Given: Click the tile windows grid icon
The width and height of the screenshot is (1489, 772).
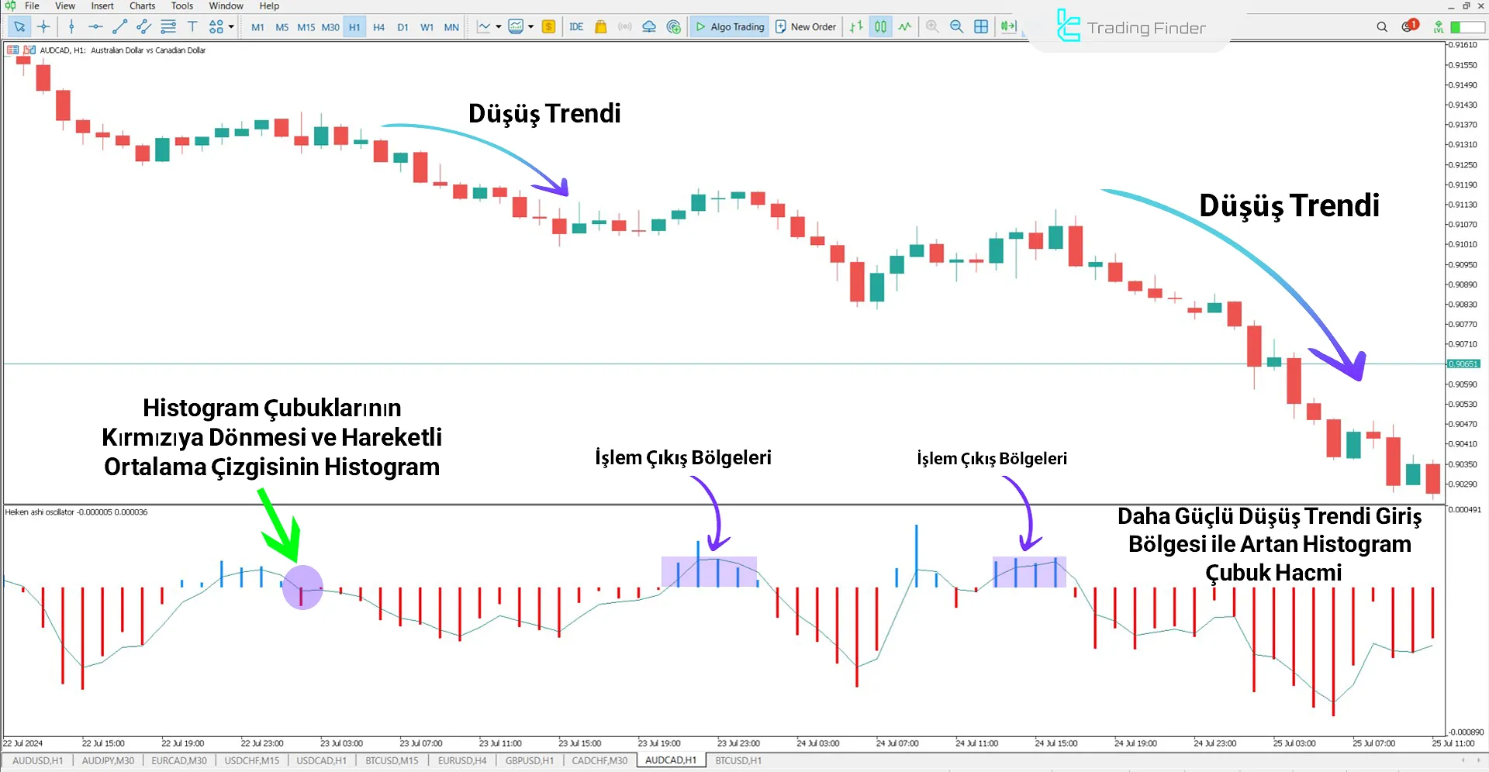Looking at the screenshot, I should coord(981,27).
